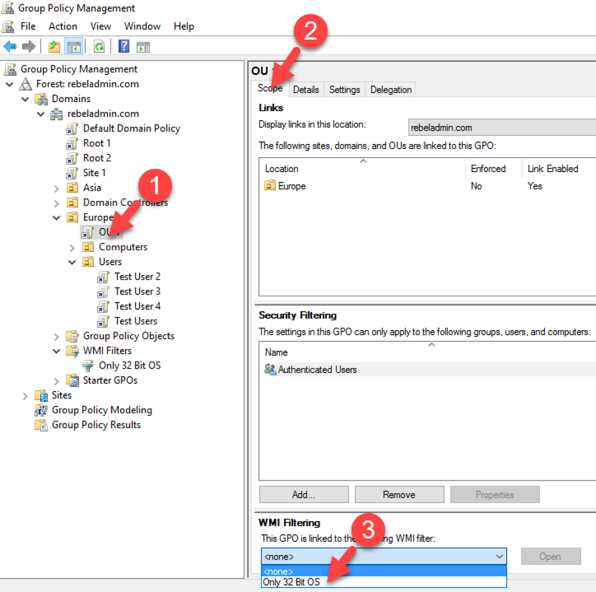Expand the Sites node
Viewport: 596px width, 592px height.
25,396
